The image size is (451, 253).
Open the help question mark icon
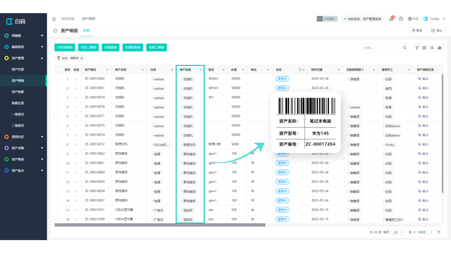401,19
